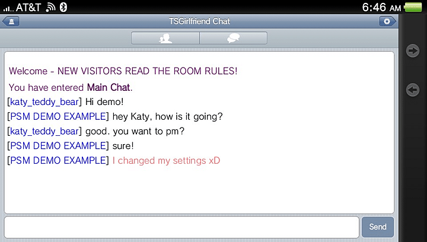Focus the message text input field
427x242 pixels.
181,227
